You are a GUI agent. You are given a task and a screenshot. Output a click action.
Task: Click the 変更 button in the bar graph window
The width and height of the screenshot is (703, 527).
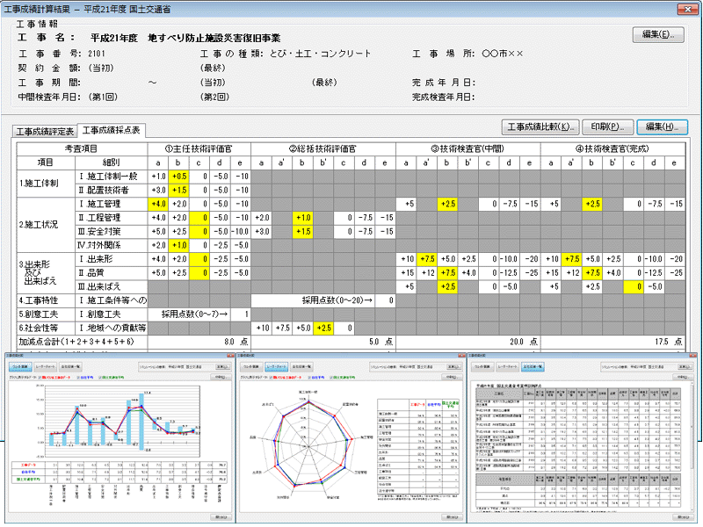(x=221, y=366)
